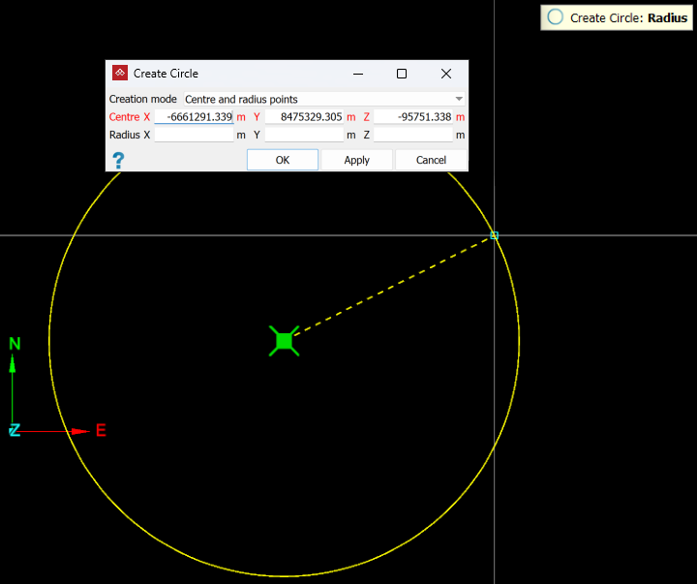
Task: Close the Create Circle dialog window
Action: (446, 74)
